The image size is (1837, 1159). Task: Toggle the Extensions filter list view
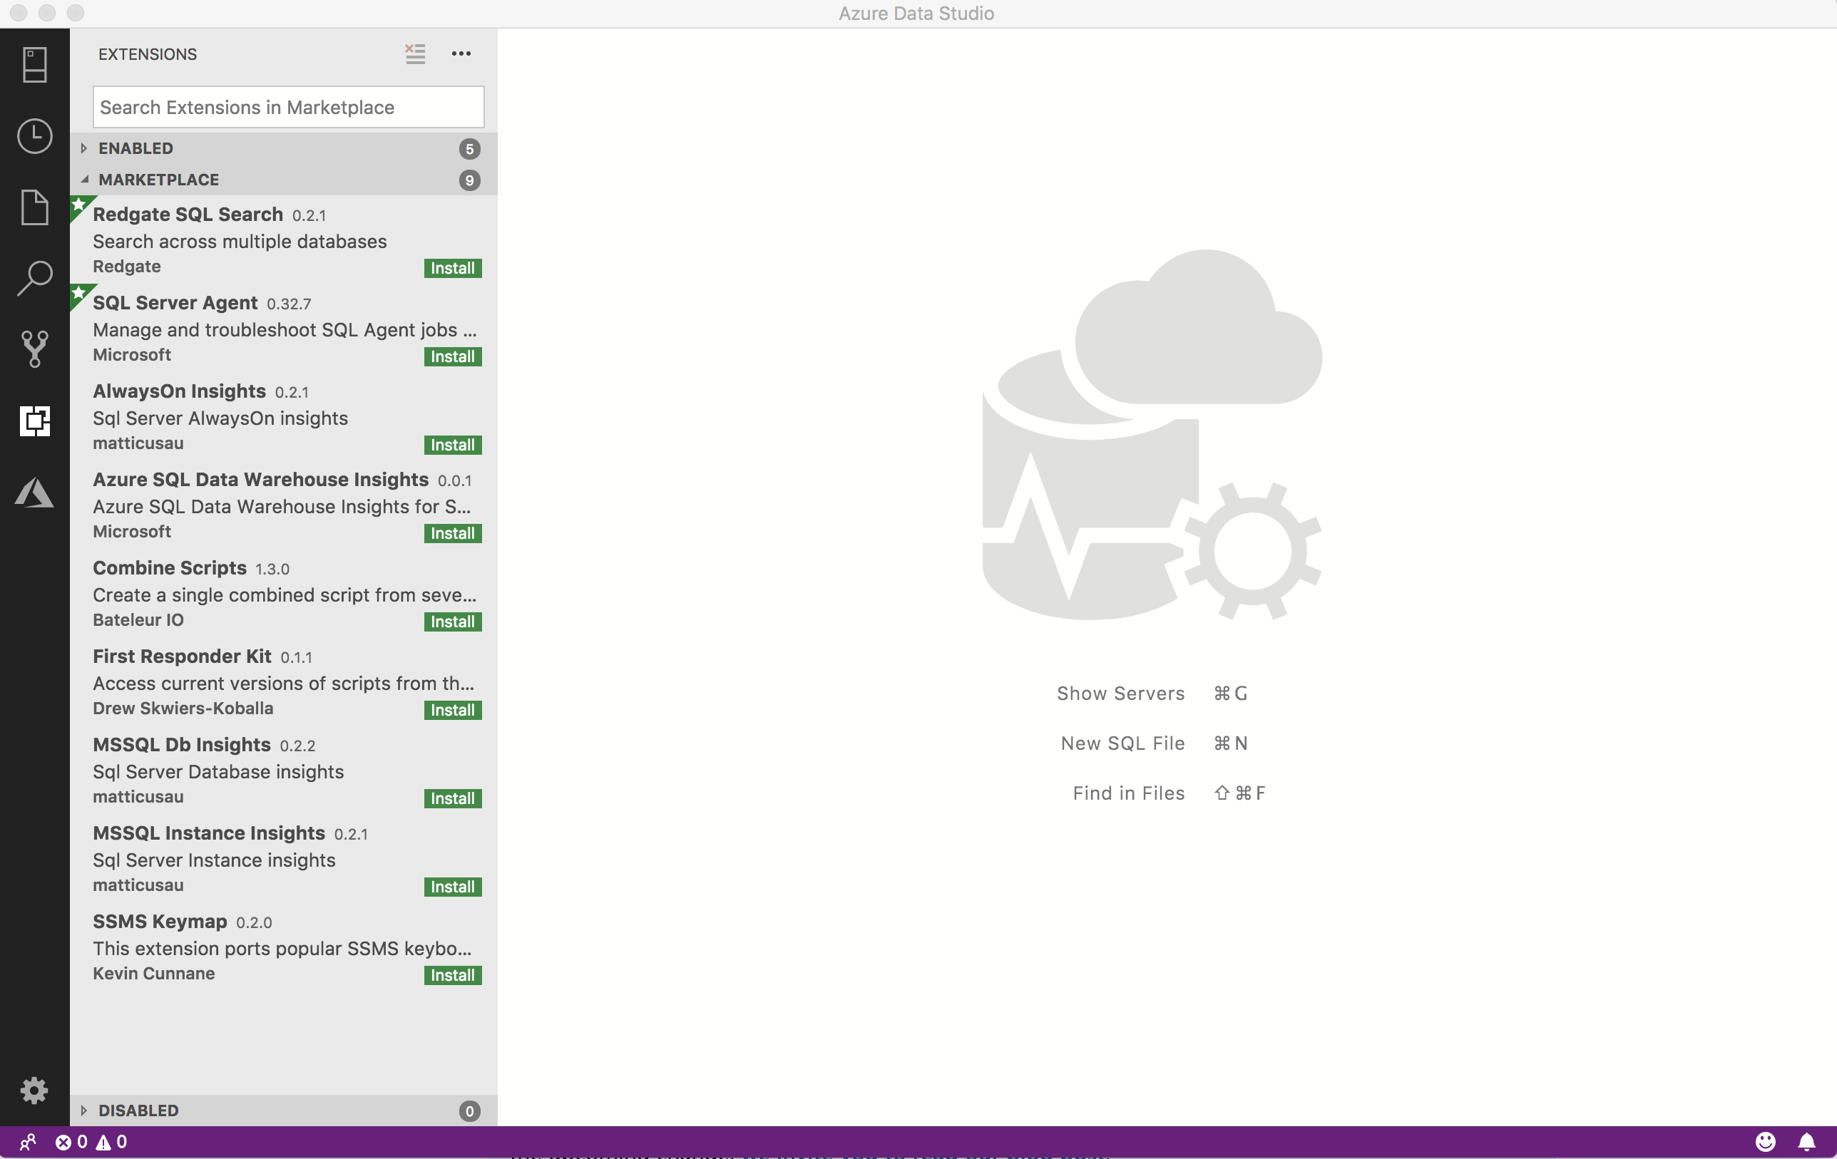416,53
